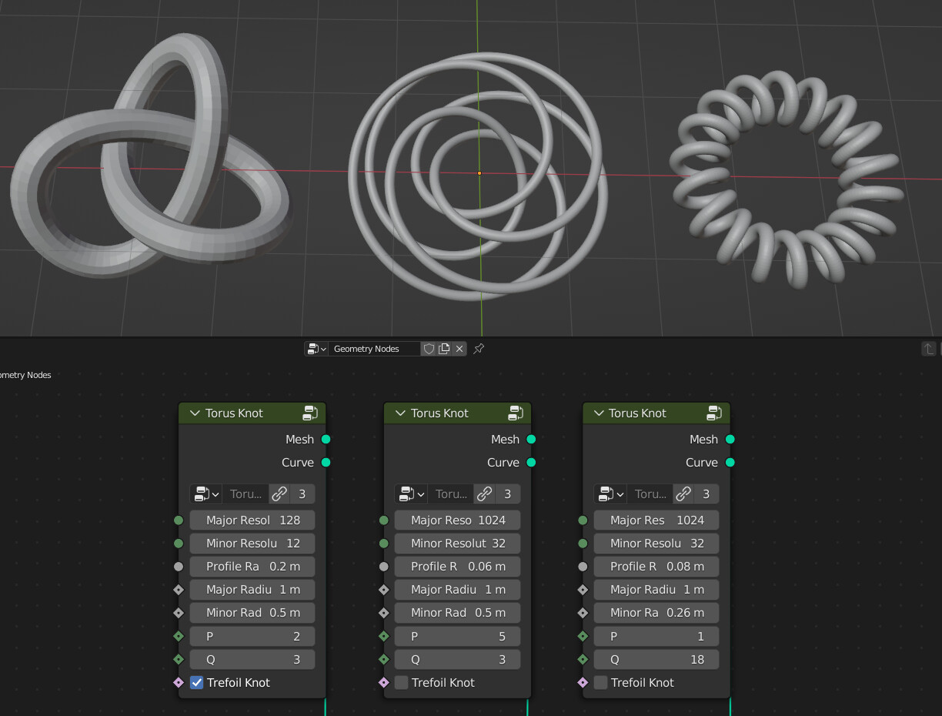Click the user count 3 on the middle node's selector
Viewport: 942px width, 716px height.
click(x=507, y=494)
